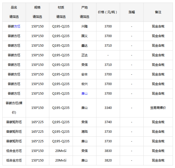This screenshot has height=168, width=175.
Task: Click 现金含税 remark in the 3820 row
Action: coord(158,160)
